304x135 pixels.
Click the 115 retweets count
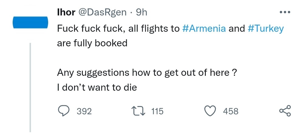click(x=157, y=112)
